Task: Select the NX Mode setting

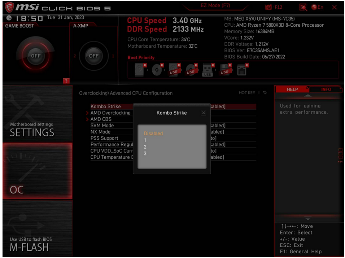Action: pyautogui.click(x=173, y=132)
